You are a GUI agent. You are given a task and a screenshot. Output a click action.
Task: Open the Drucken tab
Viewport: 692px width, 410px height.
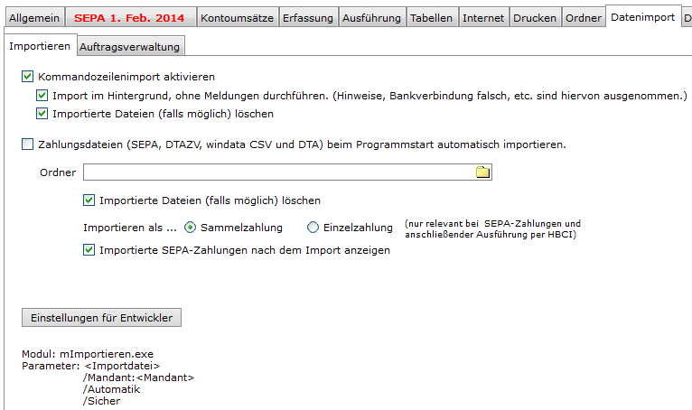point(535,18)
